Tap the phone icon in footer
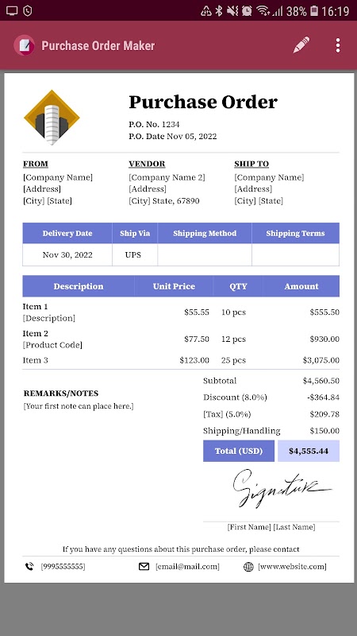The width and height of the screenshot is (357, 636). pyautogui.click(x=29, y=566)
